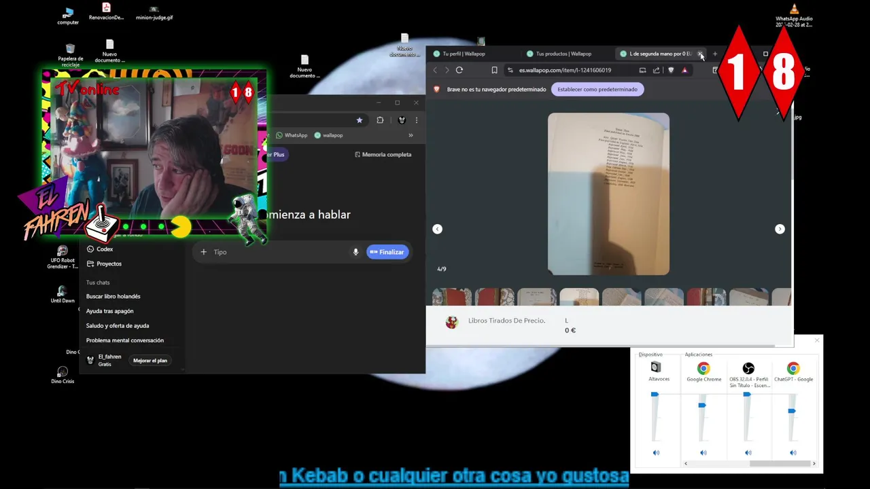Open chat Buscar libro holandés
The width and height of the screenshot is (870, 489).
[114, 296]
